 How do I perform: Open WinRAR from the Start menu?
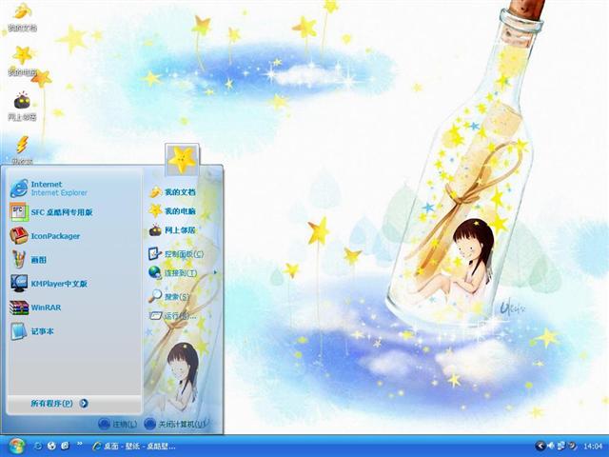[x=74, y=308]
